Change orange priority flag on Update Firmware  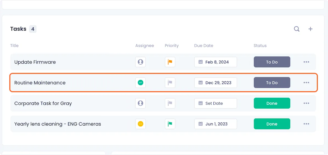[x=170, y=62]
